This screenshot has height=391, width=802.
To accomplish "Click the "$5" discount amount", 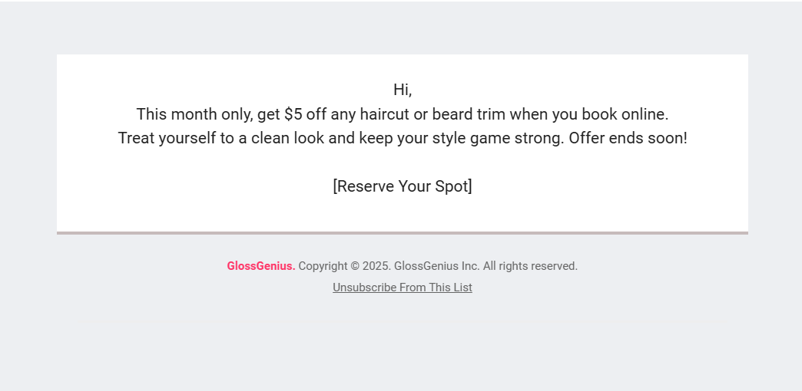I will tap(293, 114).
